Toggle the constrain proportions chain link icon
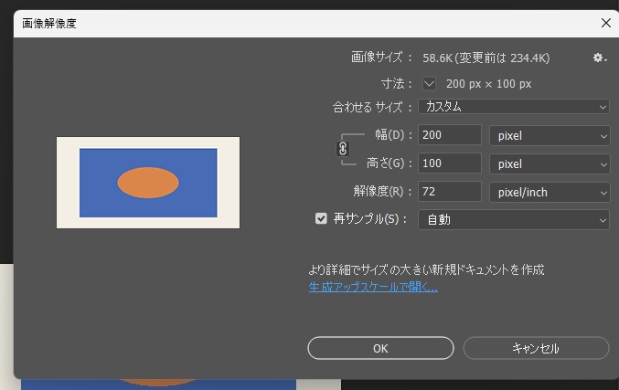Image resolution: width=619 pixels, height=390 pixels. [343, 149]
